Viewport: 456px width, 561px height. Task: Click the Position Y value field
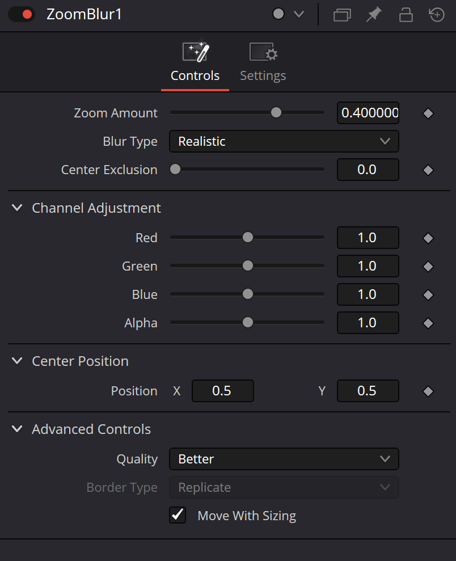click(368, 391)
